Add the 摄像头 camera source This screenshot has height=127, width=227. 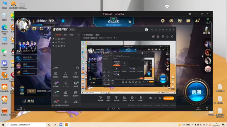click(108, 98)
